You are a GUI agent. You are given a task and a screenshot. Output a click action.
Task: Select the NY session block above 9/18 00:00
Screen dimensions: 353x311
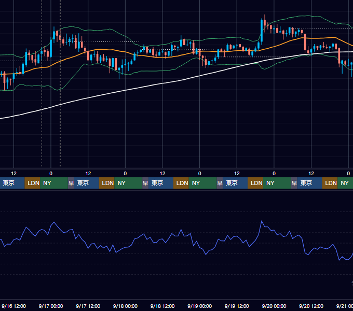tap(128, 183)
